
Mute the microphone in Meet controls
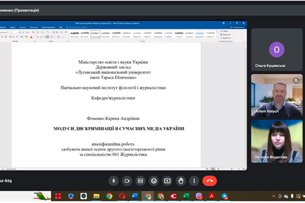[114, 181]
